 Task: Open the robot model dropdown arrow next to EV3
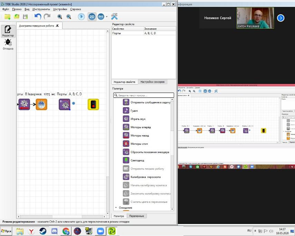tap(107, 17)
